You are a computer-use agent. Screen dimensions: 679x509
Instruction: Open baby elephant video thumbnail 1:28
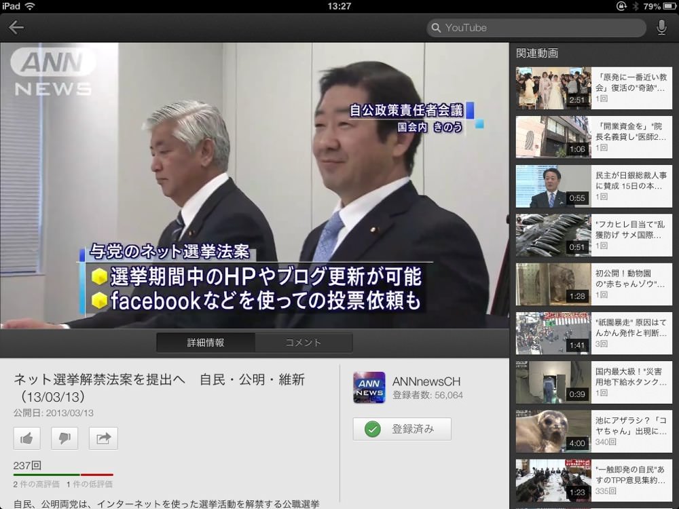(553, 284)
